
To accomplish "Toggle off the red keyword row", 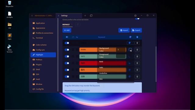I will pyautogui.click(x=67, y=63).
